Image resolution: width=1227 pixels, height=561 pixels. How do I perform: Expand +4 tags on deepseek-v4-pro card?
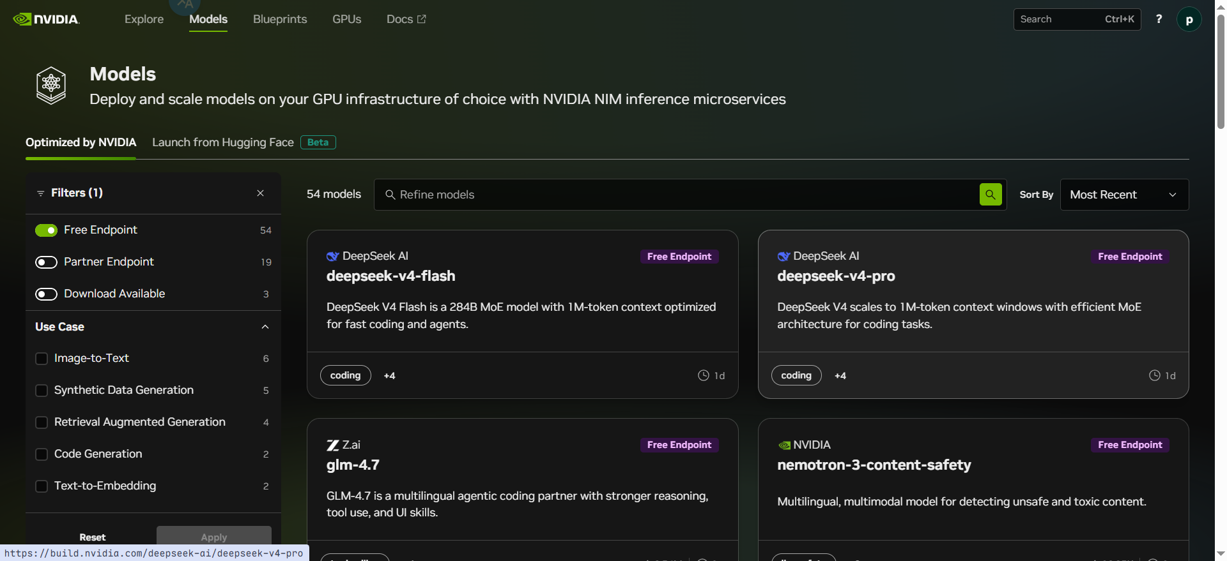pyautogui.click(x=840, y=376)
